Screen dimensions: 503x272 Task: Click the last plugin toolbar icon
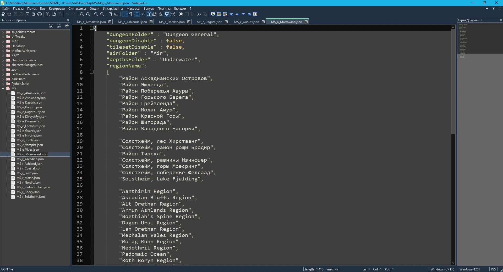tap(255, 14)
